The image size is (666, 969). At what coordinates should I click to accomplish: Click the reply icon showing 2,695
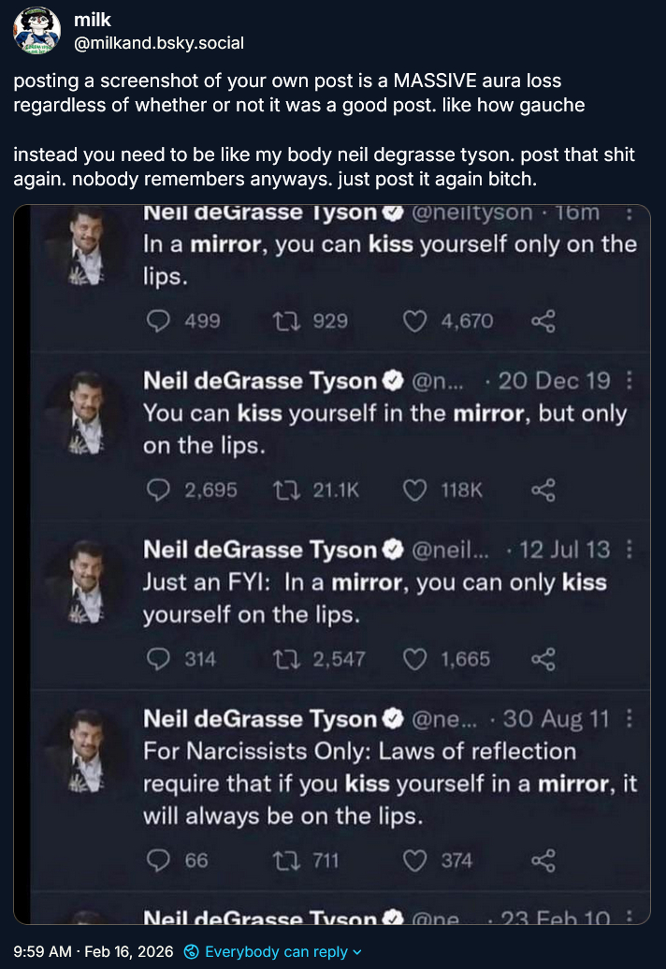pyautogui.click(x=160, y=490)
